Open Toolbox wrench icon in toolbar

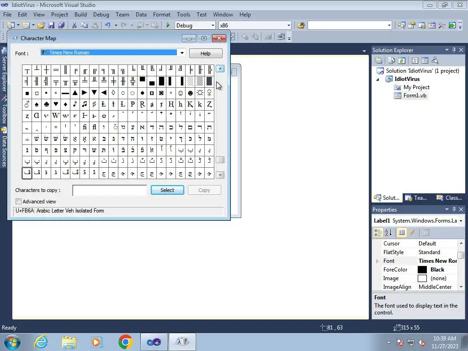[x=442, y=26]
